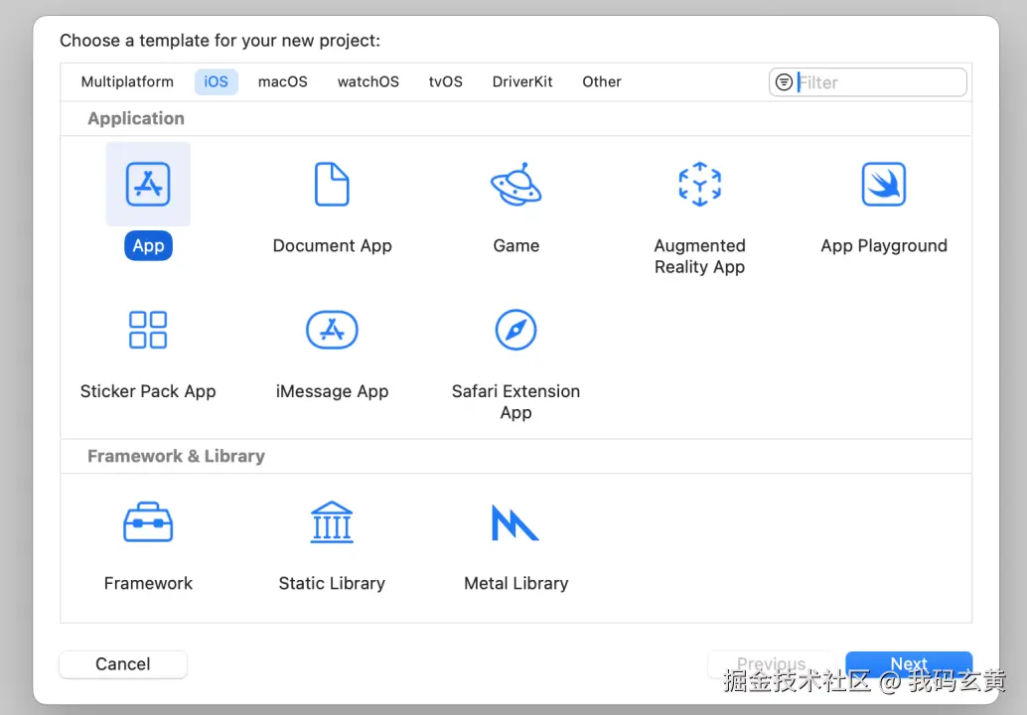Click the 'Document App' label

[332, 245]
